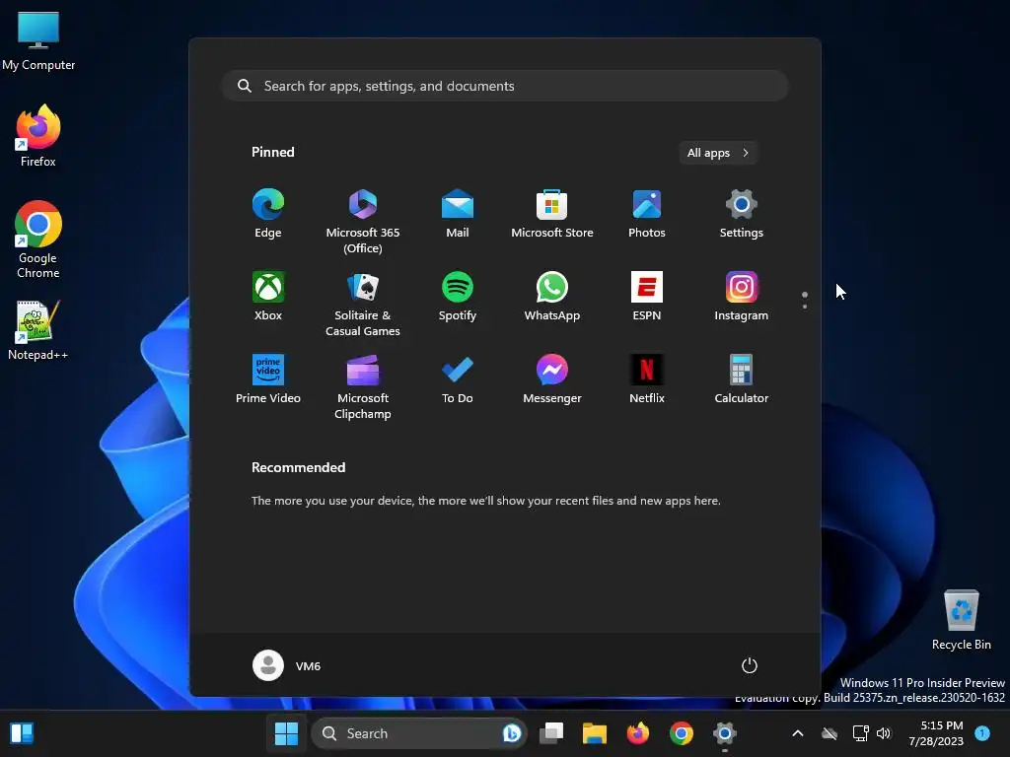The height and width of the screenshot is (757, 1010).
Task: Open Settings from the pinned apps
Action: 742,214
